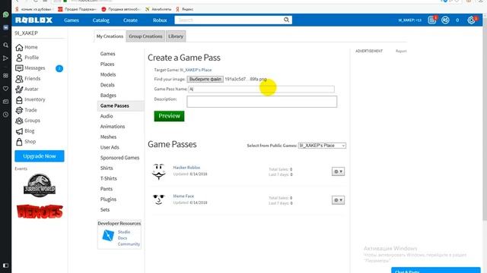Screen dimensions: 487x273
Task: Select Places in the creations list
Action: tap(107, 64)
